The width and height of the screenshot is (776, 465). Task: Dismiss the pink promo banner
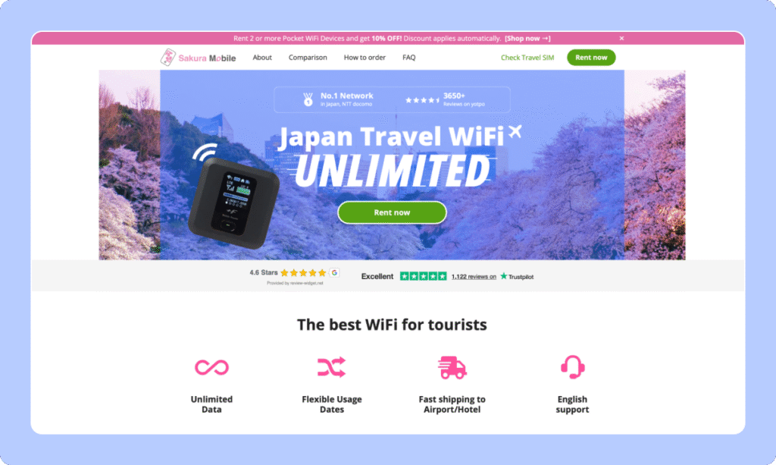coord(621,38)
